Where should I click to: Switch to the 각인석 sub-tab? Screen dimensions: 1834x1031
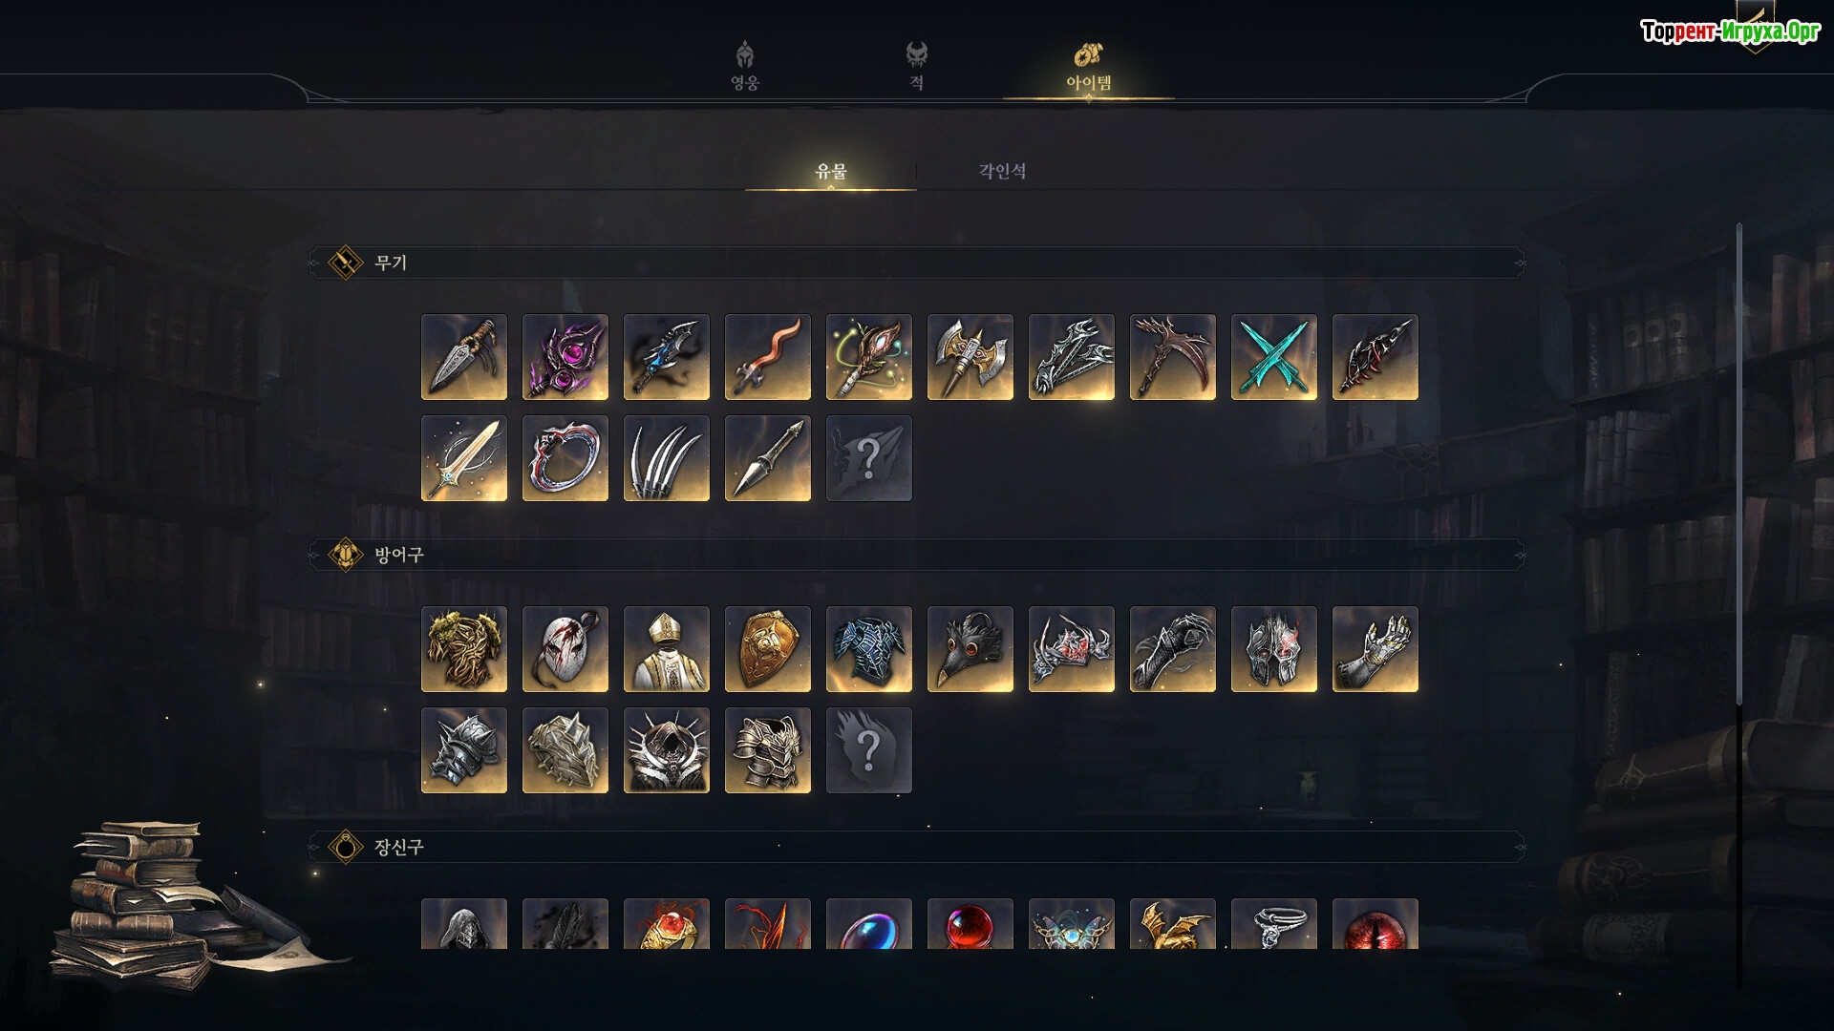click(x=1002, y=171)
